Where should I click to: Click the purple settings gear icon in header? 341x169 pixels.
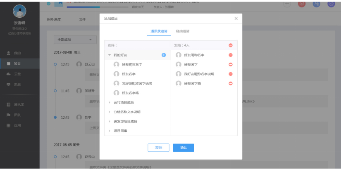[x=331, y=4]
